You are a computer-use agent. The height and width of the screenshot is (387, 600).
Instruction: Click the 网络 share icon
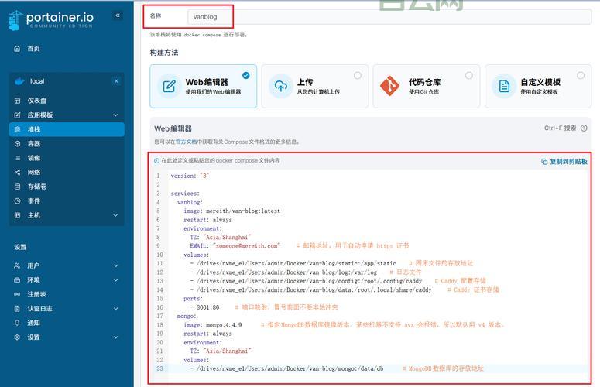(17, 173)
